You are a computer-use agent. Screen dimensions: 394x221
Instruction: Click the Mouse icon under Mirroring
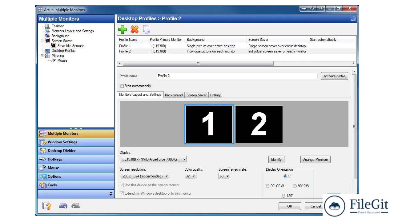click(x=54, y=60)
